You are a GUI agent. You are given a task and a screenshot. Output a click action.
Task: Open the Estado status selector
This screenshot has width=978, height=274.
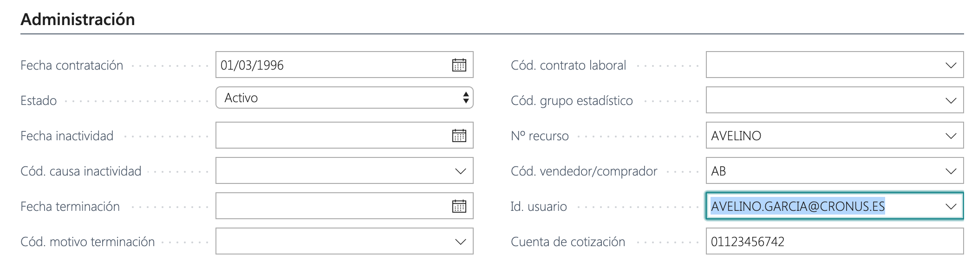click(x=344, y=98)
